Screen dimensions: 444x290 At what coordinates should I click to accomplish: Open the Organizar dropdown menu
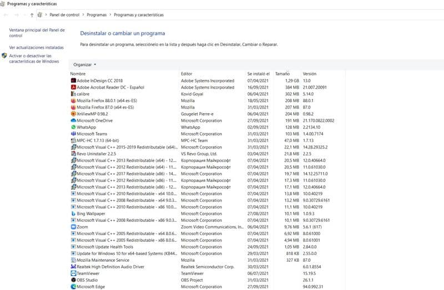(x=85, y=64)
